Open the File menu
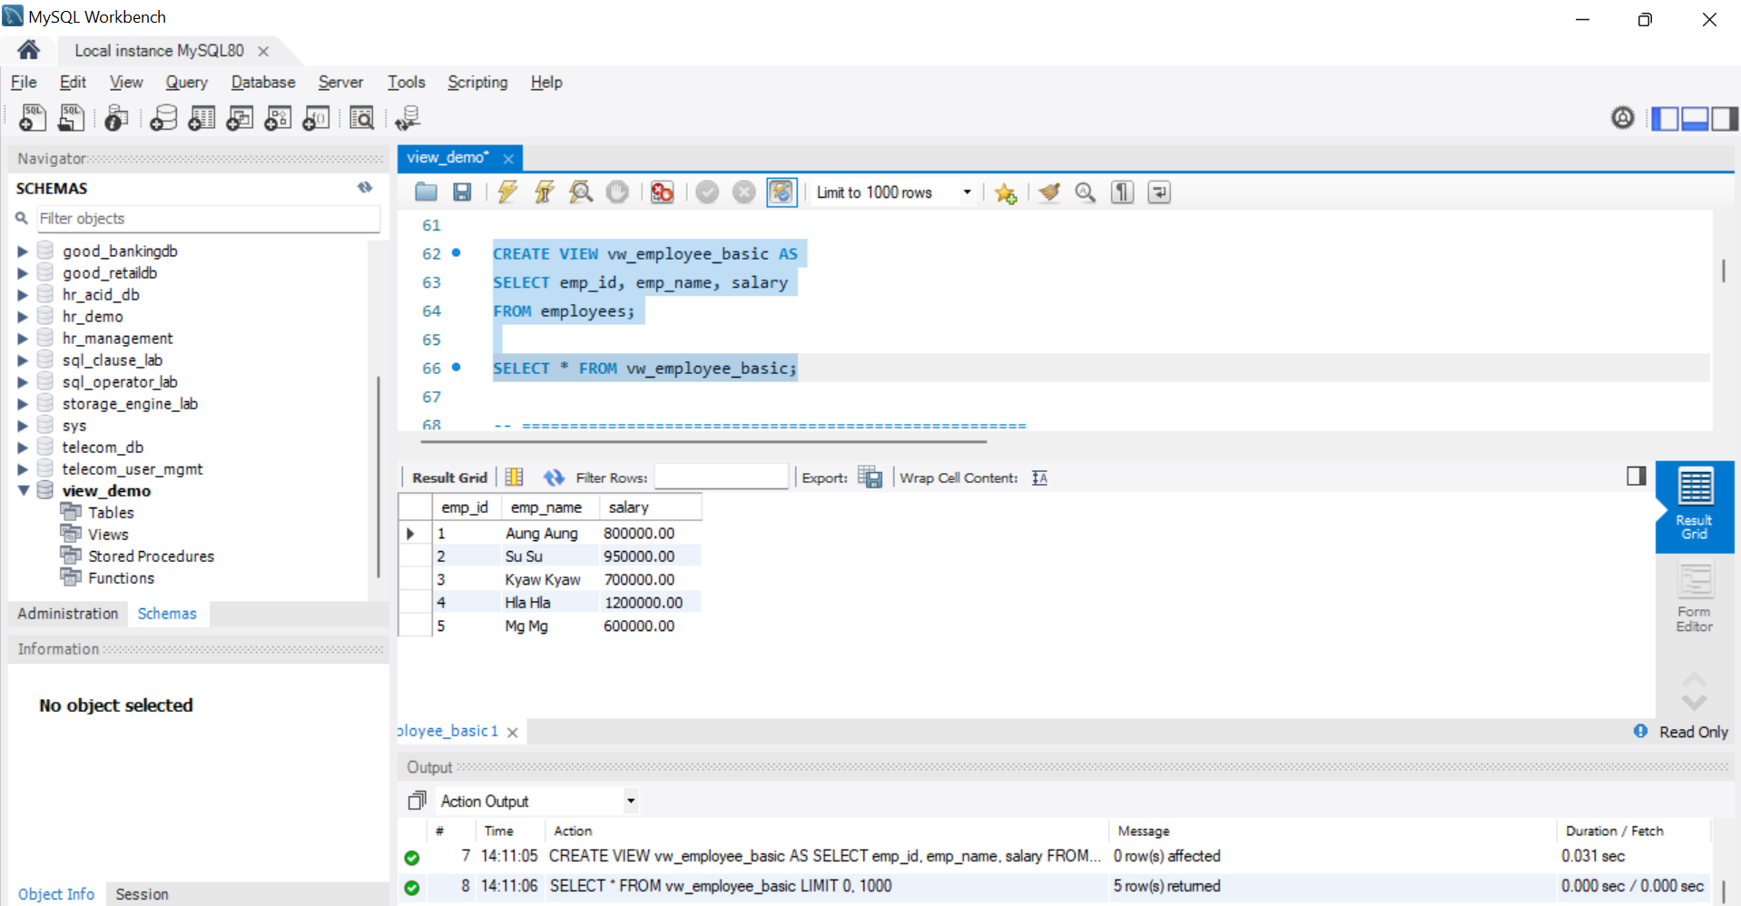Image resolution: width=1741 pixels, height=906 pixels. [x=24, y=82]
